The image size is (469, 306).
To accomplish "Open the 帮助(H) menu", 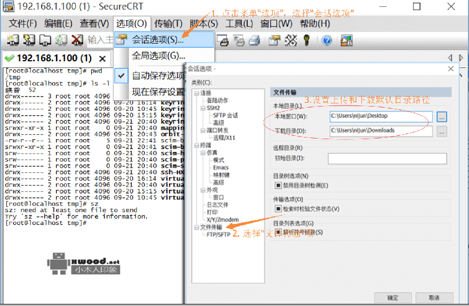I will [x=315, y=23].
